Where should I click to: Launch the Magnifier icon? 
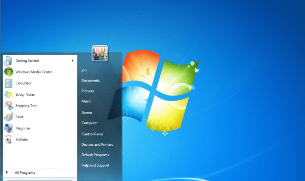(9, 128)
